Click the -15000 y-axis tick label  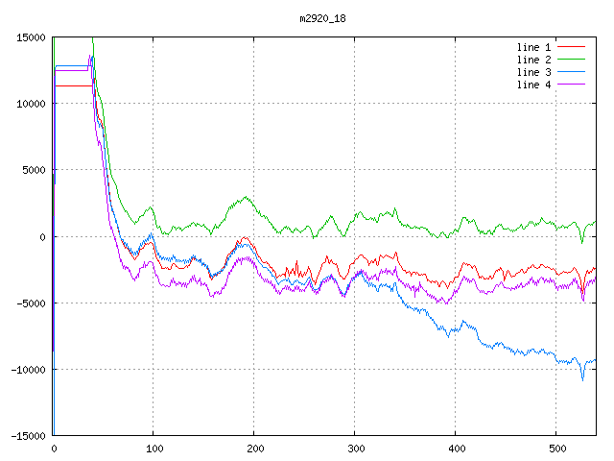pos(26,436)
